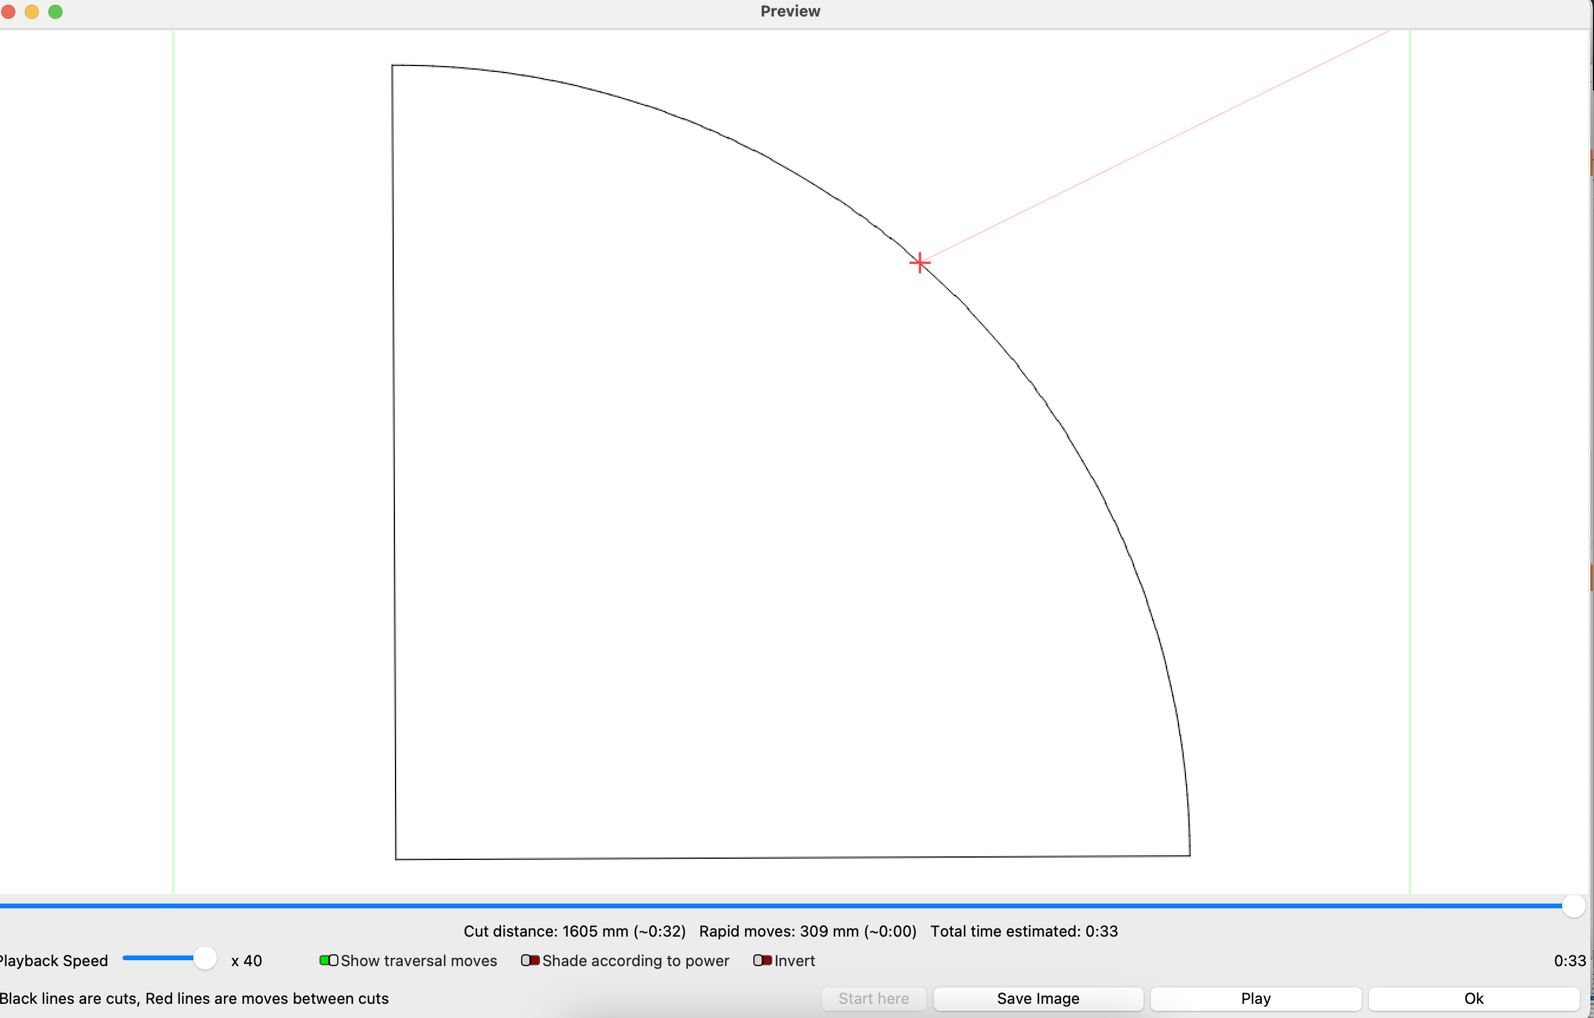Click the Playback Speed slider handle

[205, 958]
